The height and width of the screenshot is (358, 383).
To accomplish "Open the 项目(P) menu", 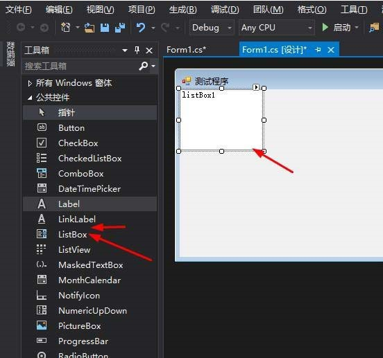I will click(142, 10).
